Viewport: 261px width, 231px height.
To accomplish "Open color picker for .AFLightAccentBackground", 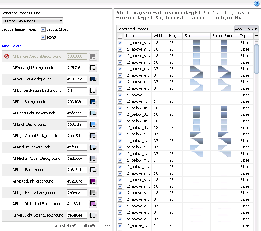I will [x=93, y=136].
